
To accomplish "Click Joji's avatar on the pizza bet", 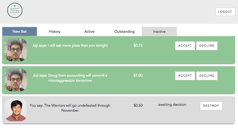I will [16, 50].
